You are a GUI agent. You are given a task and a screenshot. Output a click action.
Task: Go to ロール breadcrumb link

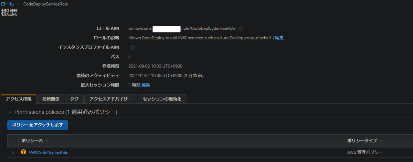click(7, 4)
